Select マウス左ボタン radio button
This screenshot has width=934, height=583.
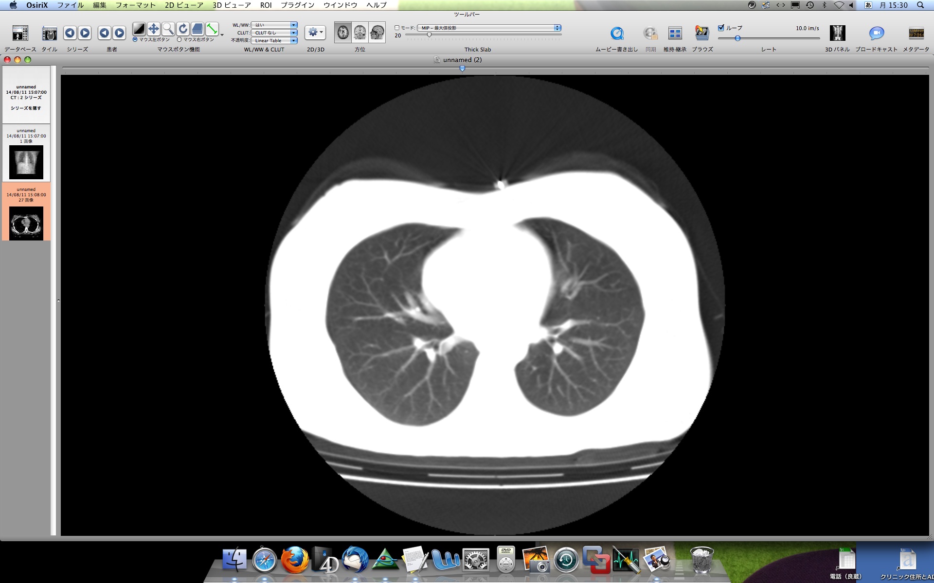(x=135, y=40)
